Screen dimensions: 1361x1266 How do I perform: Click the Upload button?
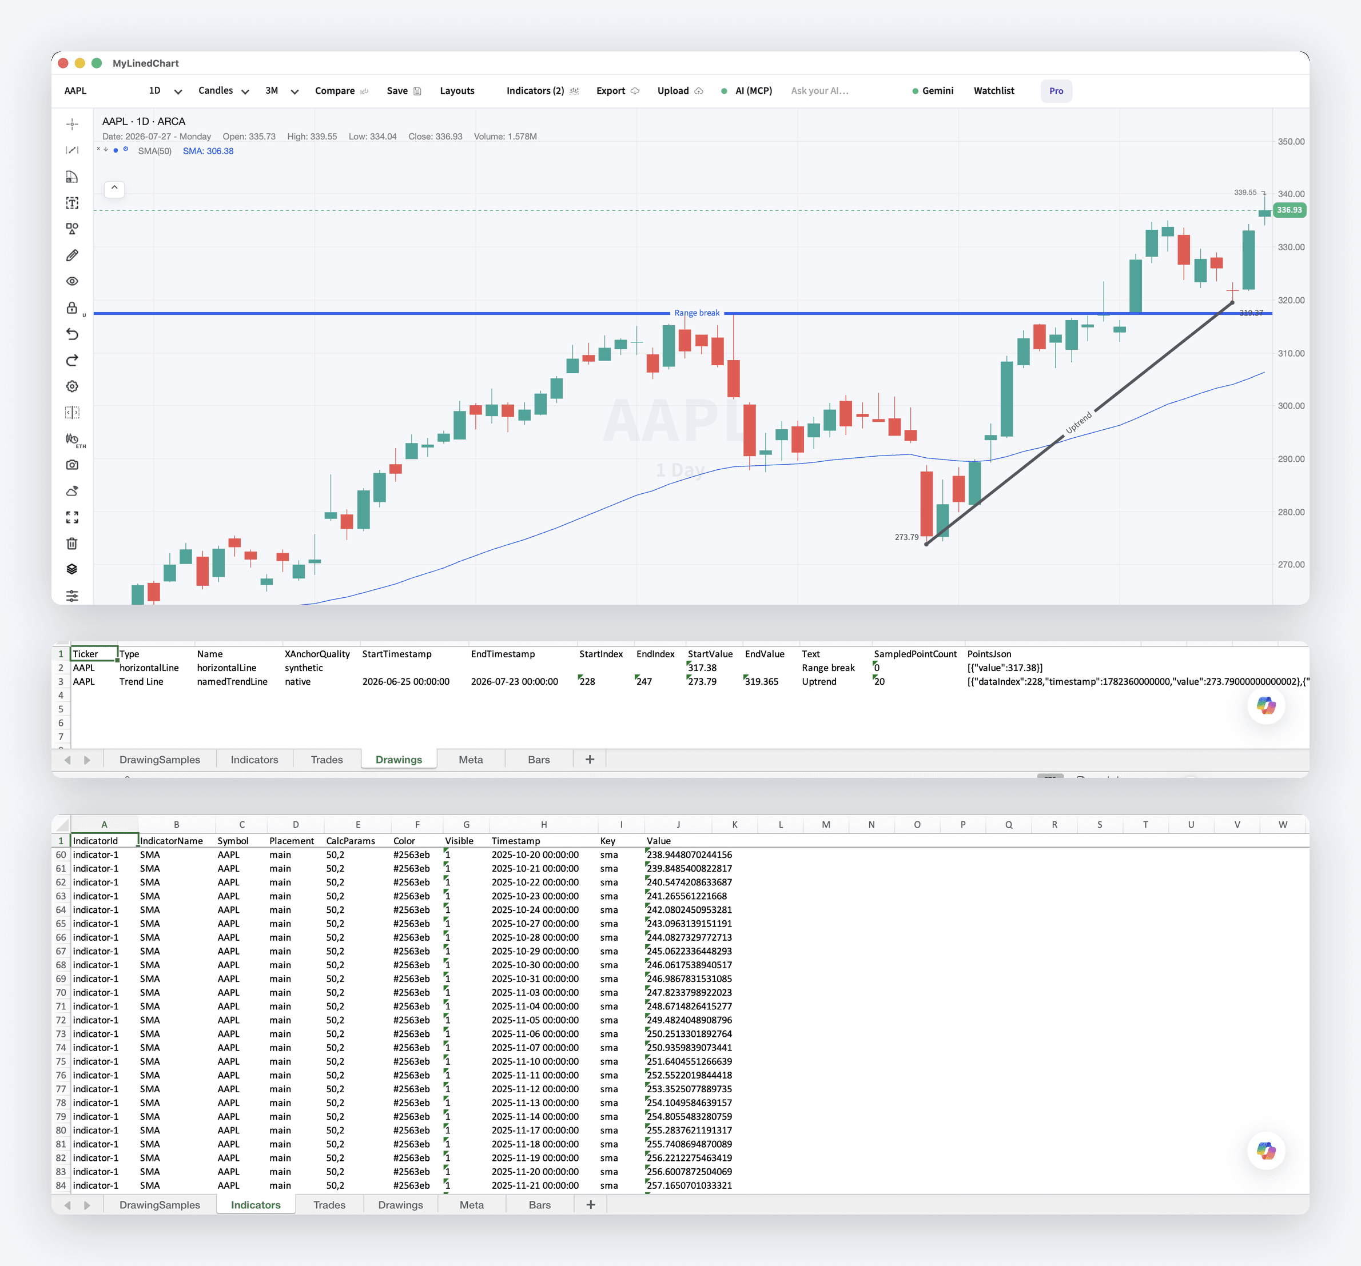[x=680, y=91]
